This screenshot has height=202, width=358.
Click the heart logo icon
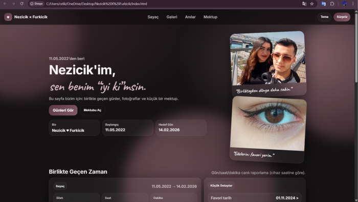pyautogui.click(x=8, y=17)
